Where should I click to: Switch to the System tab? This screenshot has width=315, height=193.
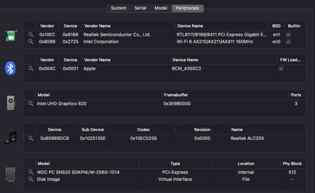(119, 8)
